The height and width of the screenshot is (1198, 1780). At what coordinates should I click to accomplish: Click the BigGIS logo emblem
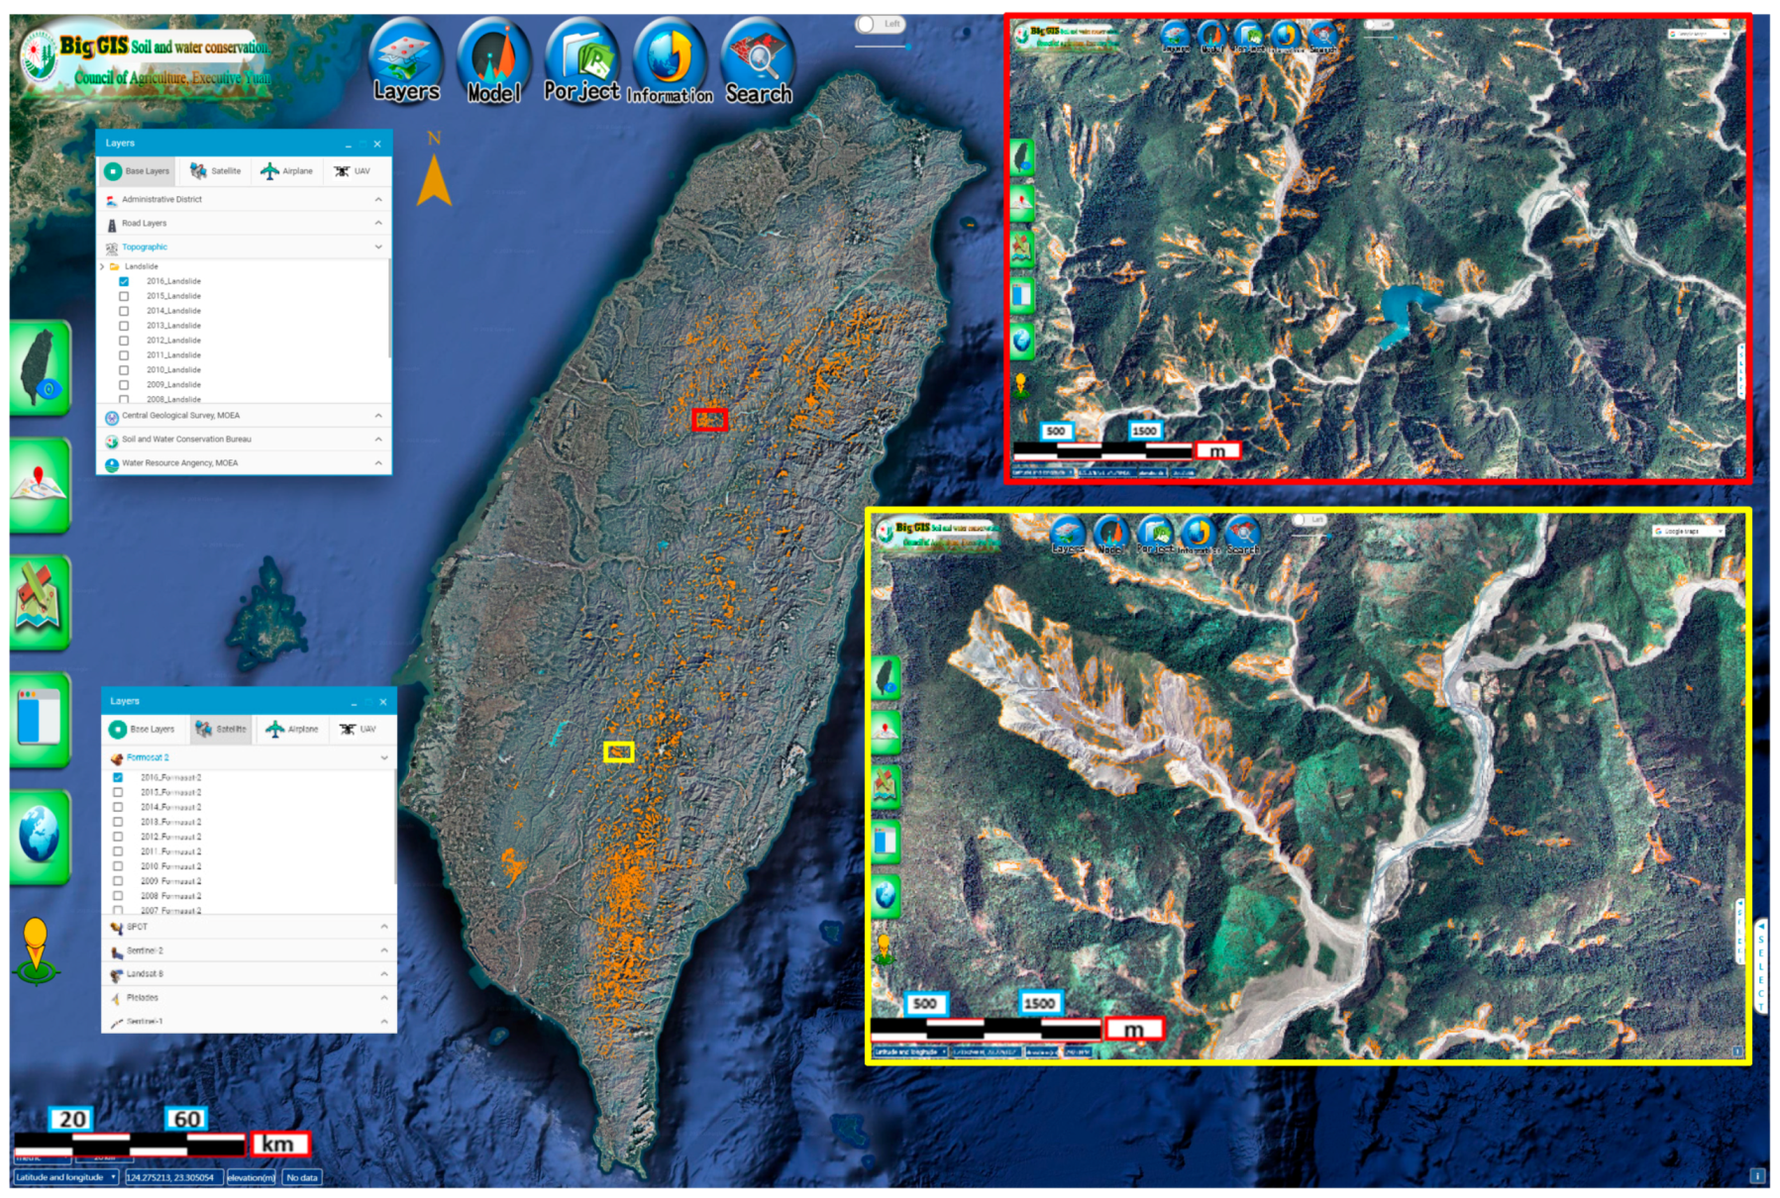[40, 55]
